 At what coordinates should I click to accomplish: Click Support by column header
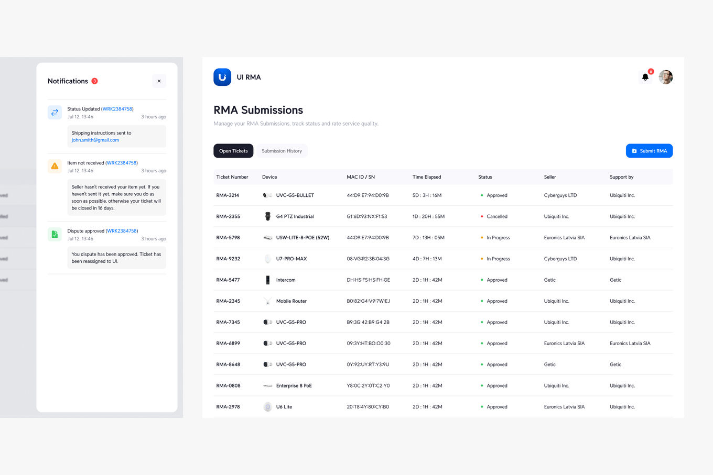pyautogui.click(x=622, y=177)
